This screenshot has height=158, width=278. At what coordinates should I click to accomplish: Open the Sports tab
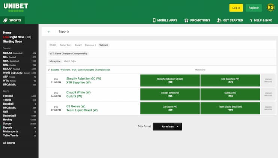[12, 20]
